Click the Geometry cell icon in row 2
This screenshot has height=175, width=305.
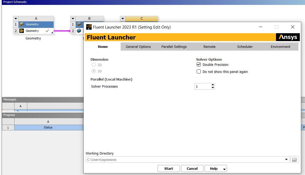pos(22,31)
